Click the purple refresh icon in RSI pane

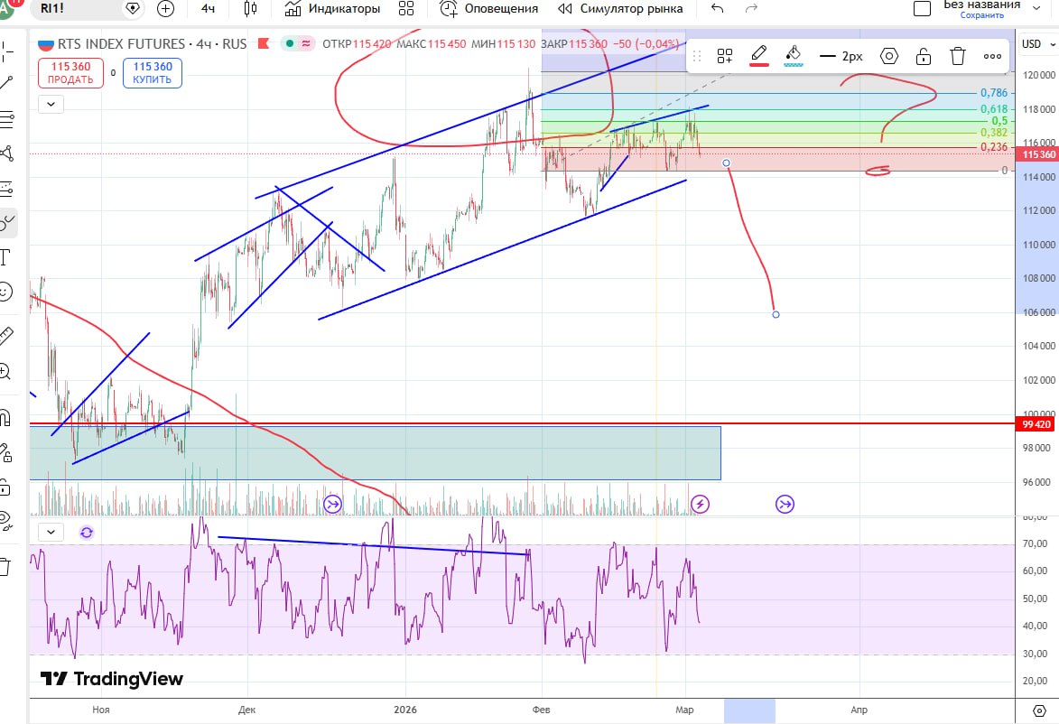87,533
